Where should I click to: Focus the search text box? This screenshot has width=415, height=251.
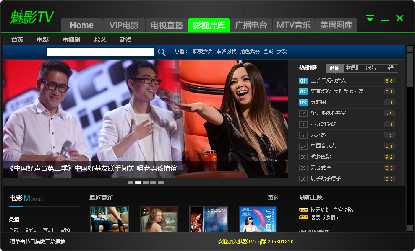[x=100, y=52]
